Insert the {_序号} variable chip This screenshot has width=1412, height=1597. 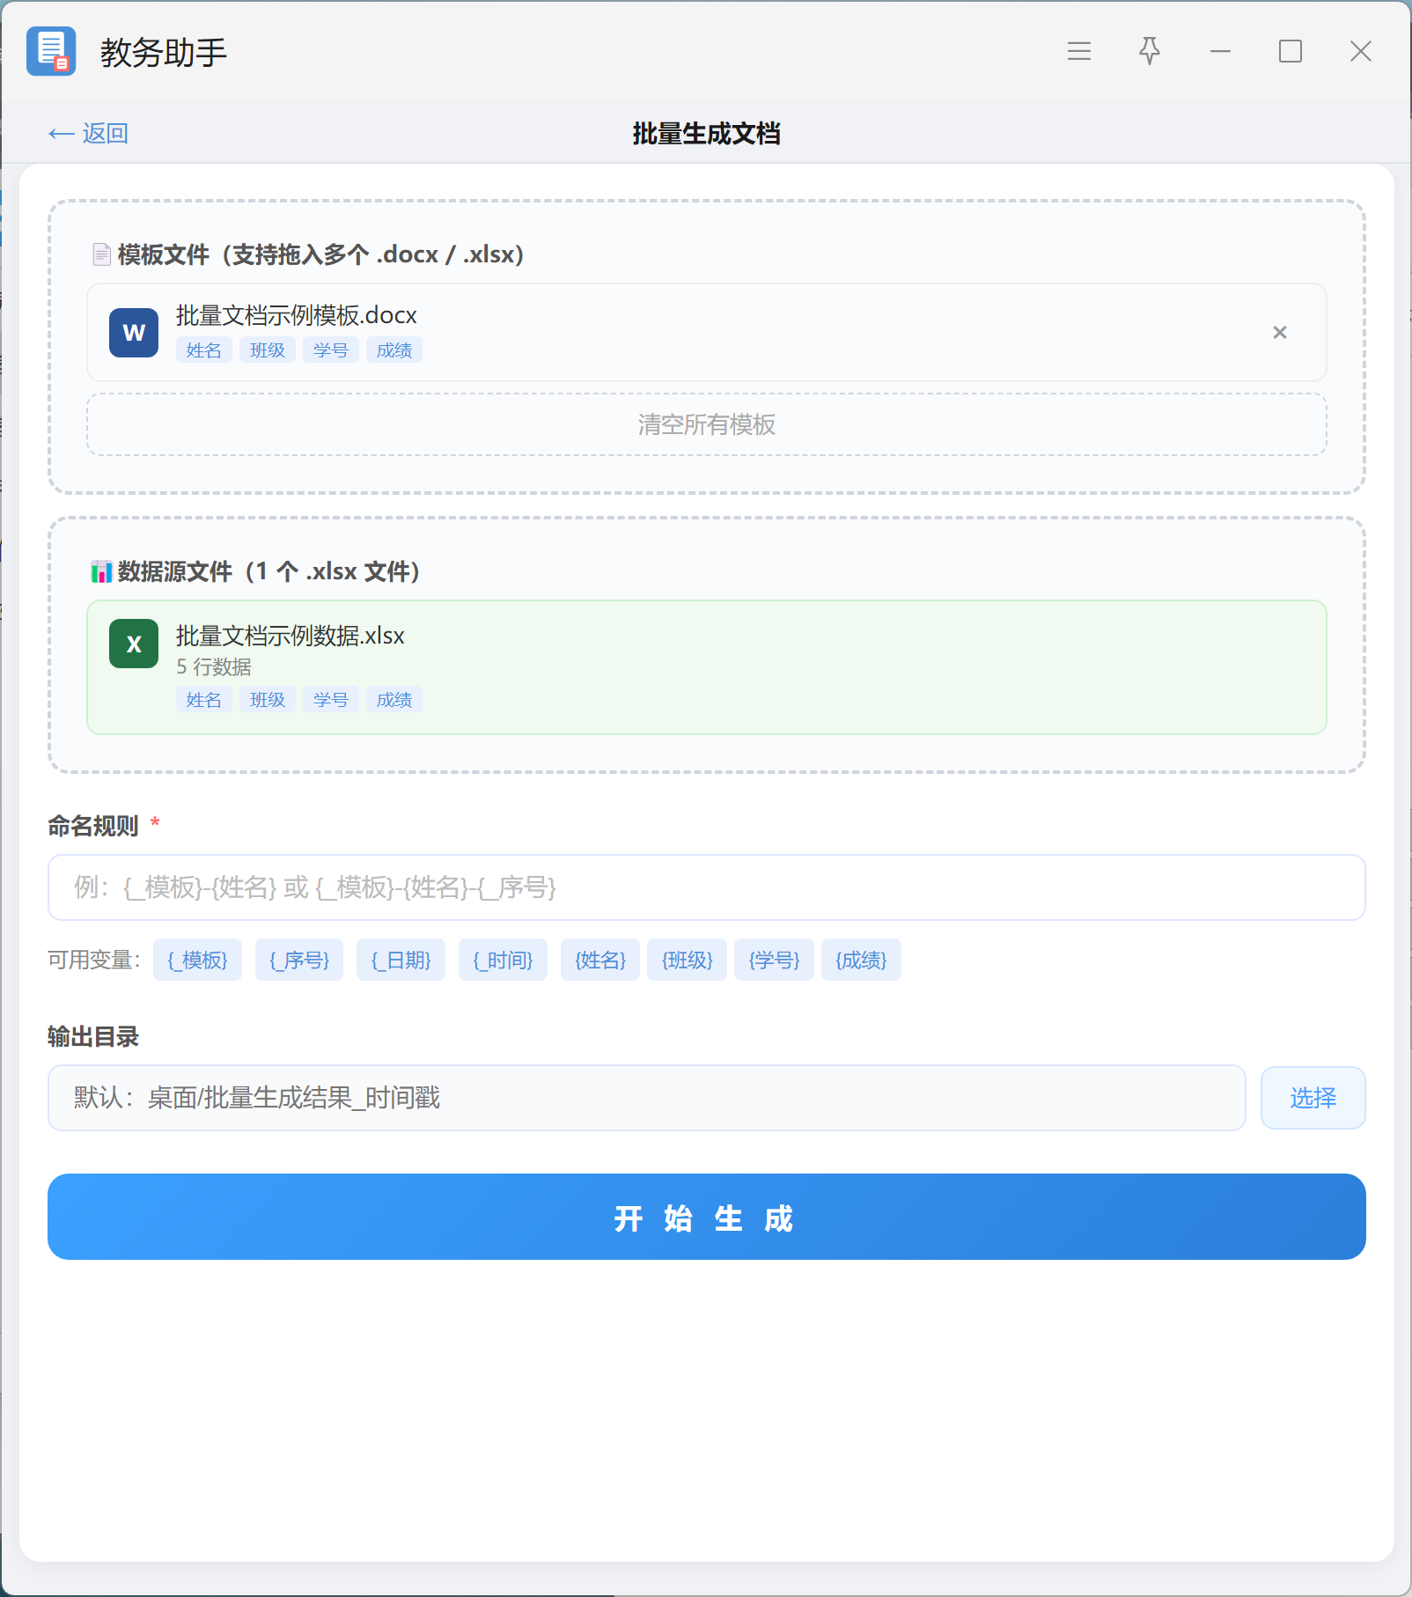pyautogui.click(x=299, y=960)
